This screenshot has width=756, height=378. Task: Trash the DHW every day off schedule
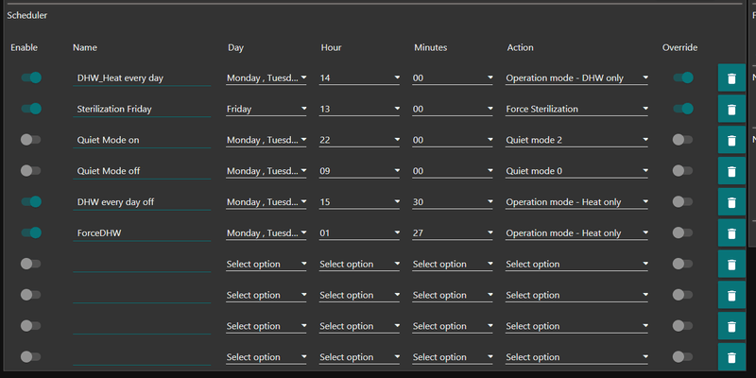731,203
